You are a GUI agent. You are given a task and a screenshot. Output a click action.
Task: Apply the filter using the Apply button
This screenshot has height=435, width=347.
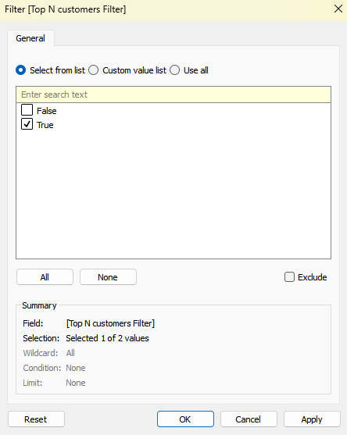click(312, 419)
